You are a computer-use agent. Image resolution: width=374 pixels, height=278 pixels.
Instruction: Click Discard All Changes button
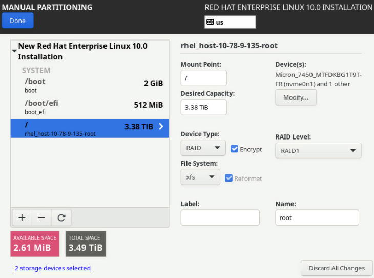(337, 268)
